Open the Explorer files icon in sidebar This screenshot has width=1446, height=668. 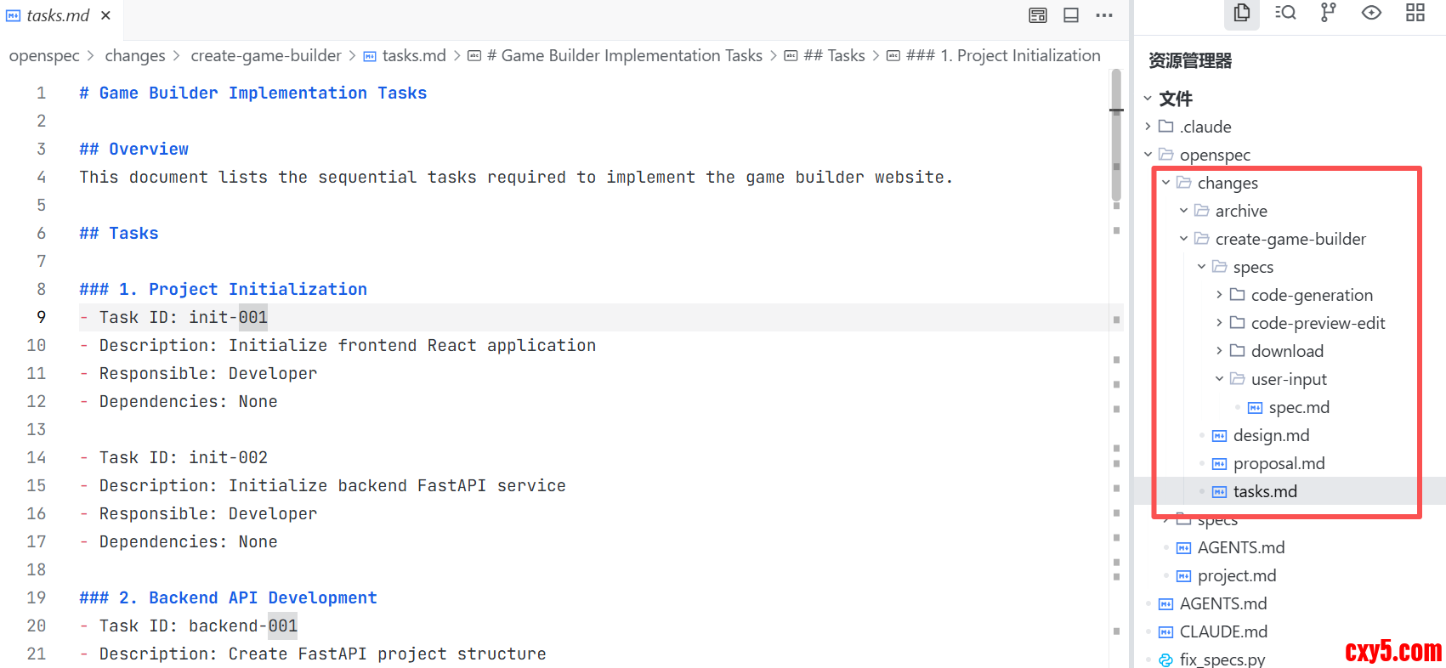click(x=1241, y=13)
